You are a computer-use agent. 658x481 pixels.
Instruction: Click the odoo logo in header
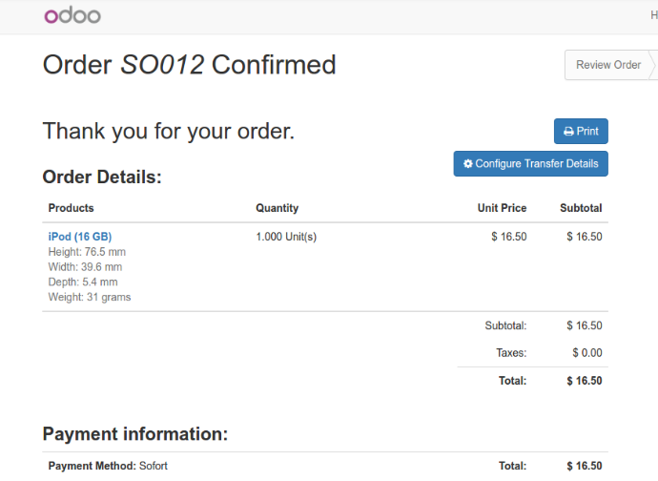(x=72, y=15)
